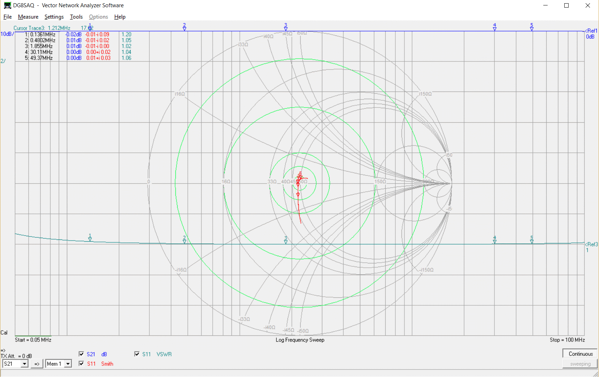Click the 'Cursor Trace3: 1.212MHz' readout
Image resolution: width=599 pixels, height=377 pixels.
point(42,28)
